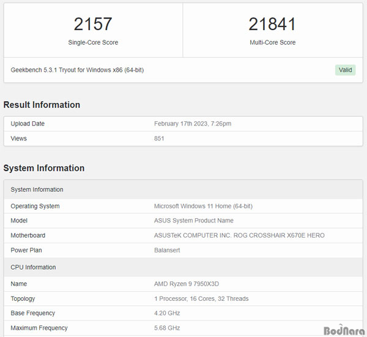Click the green Valid badge
367x337 pixels.
point(345,70)
